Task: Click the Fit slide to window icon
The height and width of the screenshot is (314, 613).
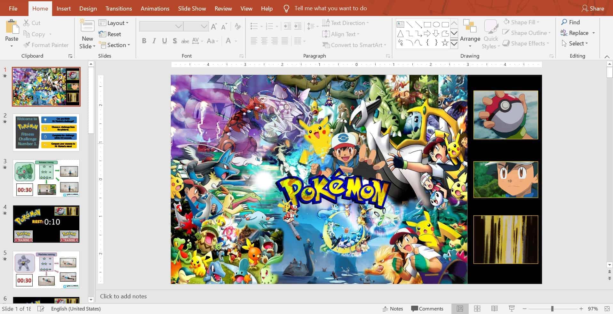Action: point(607,309)
